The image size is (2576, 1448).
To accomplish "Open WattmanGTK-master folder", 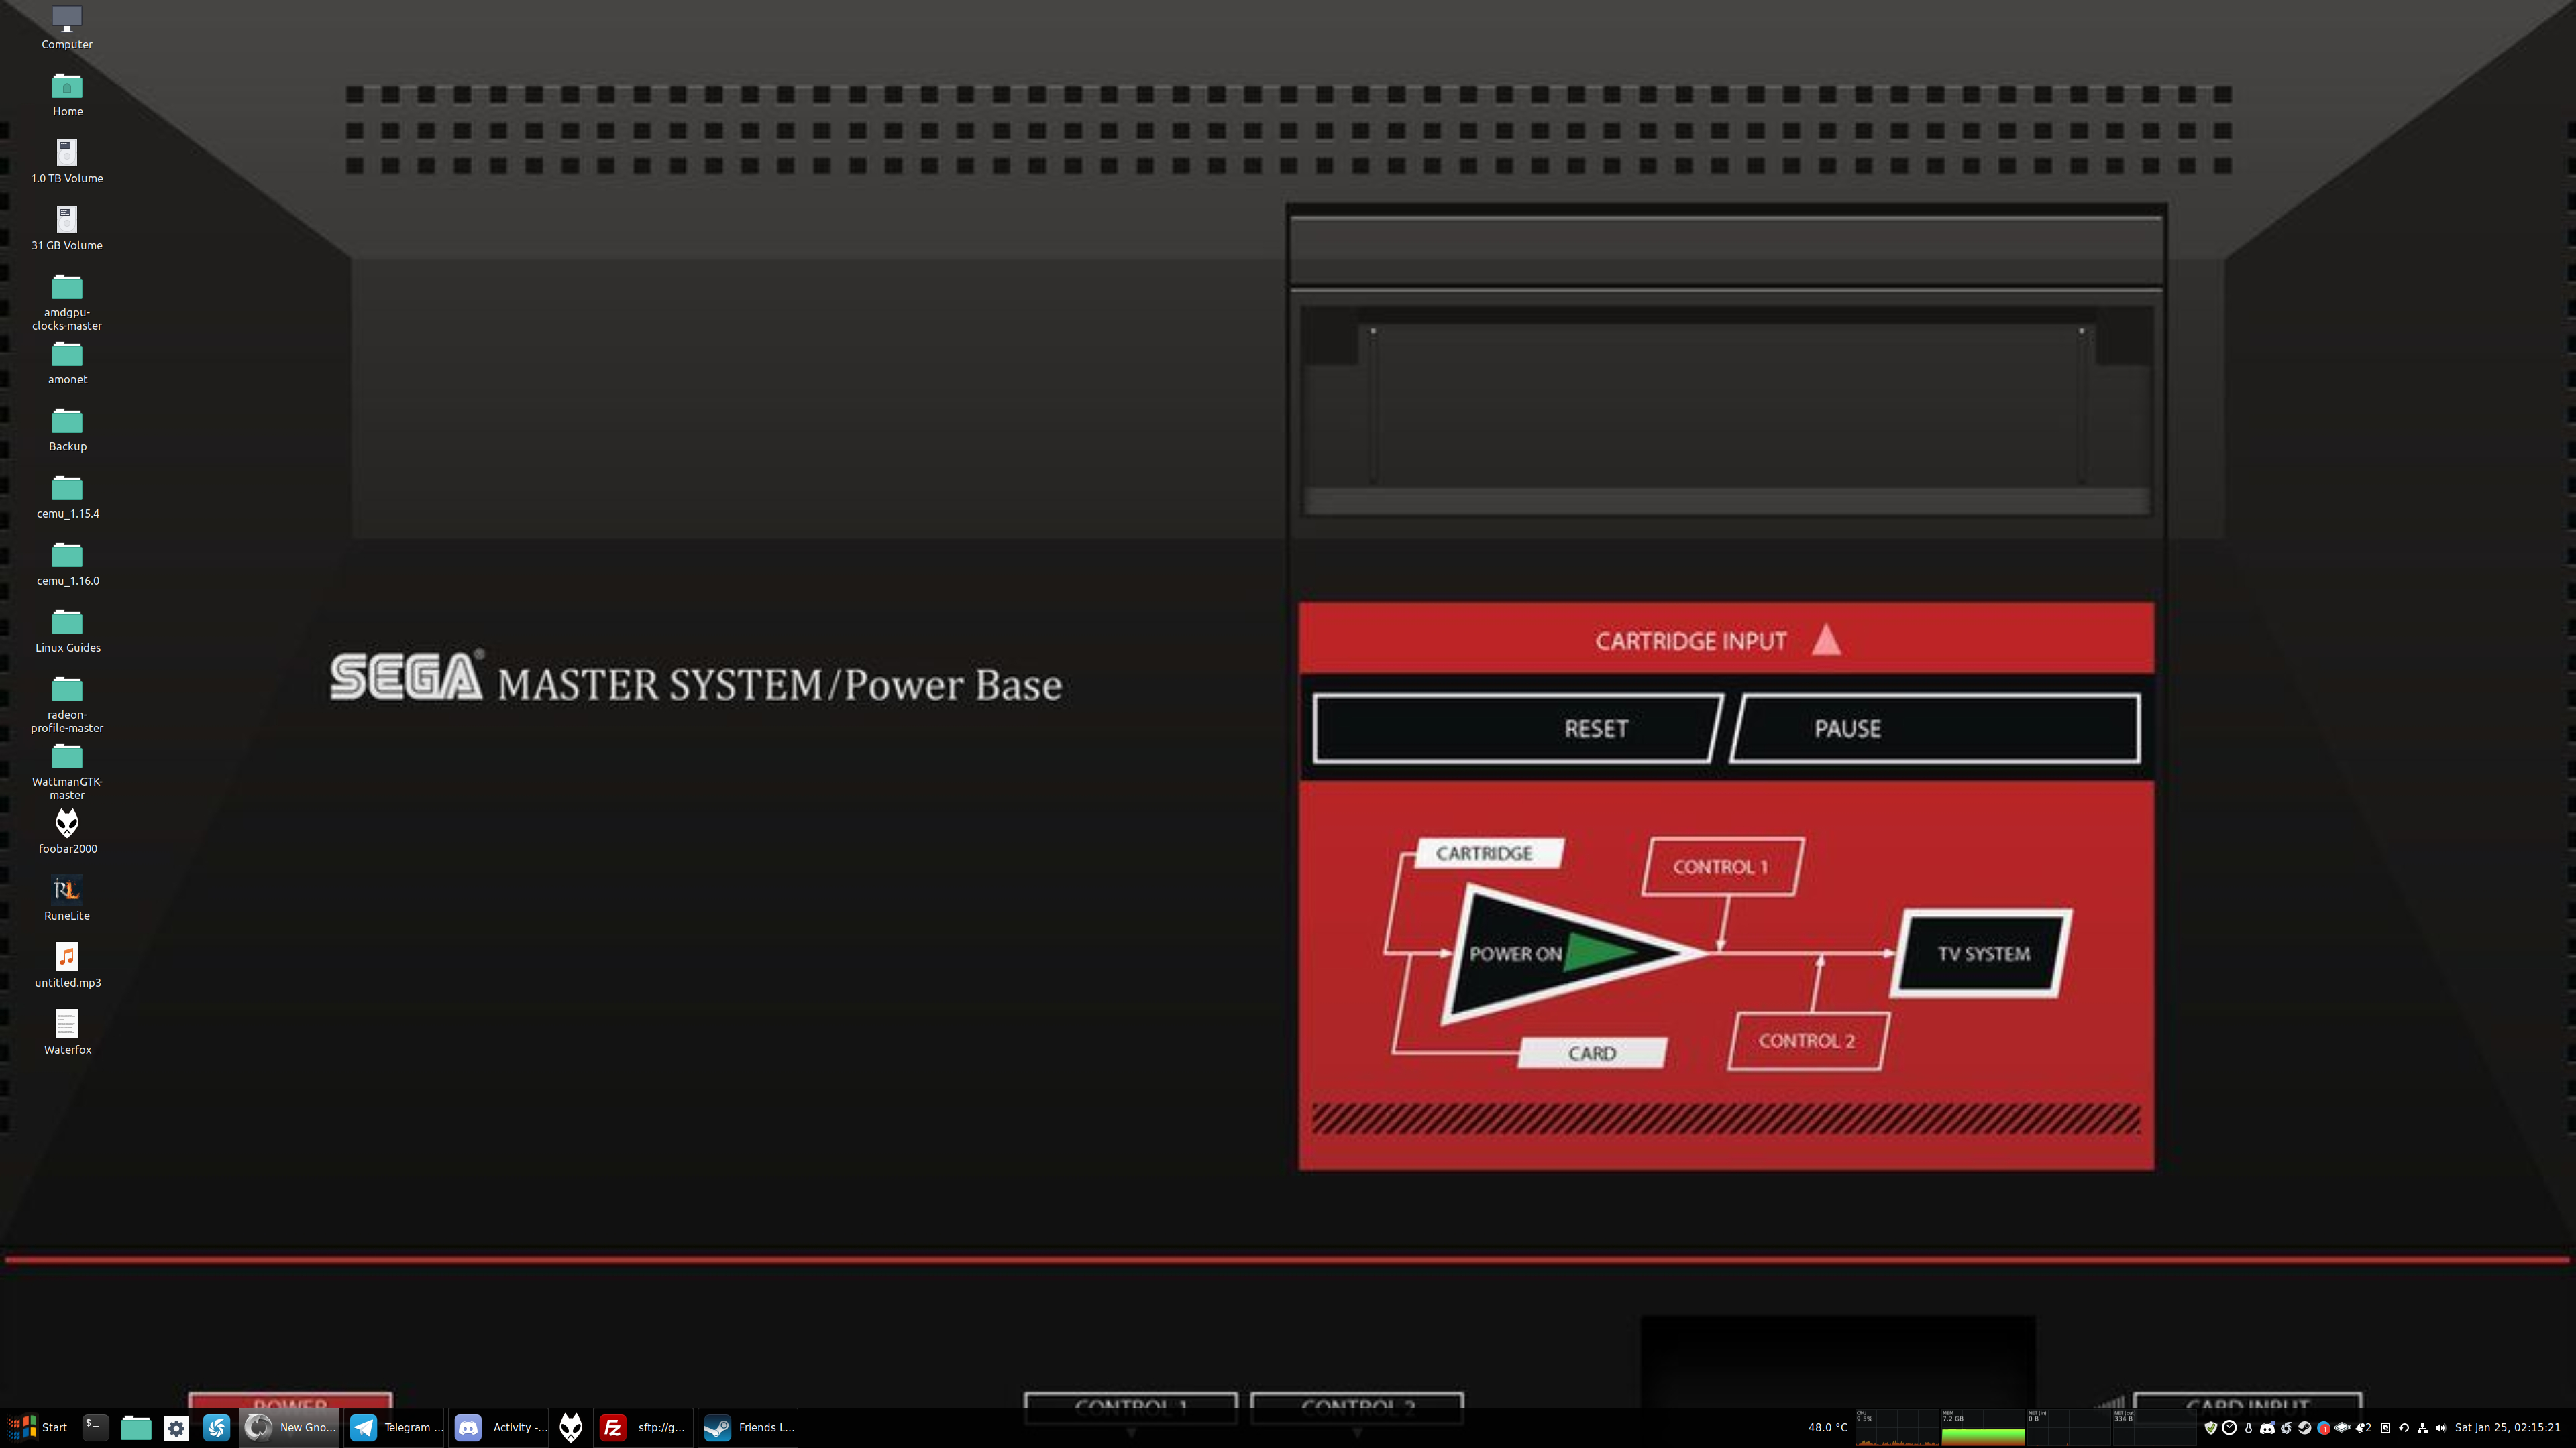I will 67,772.
